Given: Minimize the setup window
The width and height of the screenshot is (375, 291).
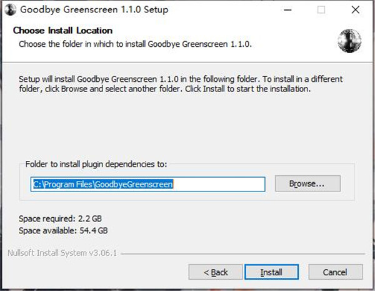Looking at the screenshot, I should pyautogui.click(x=287, y=10).
